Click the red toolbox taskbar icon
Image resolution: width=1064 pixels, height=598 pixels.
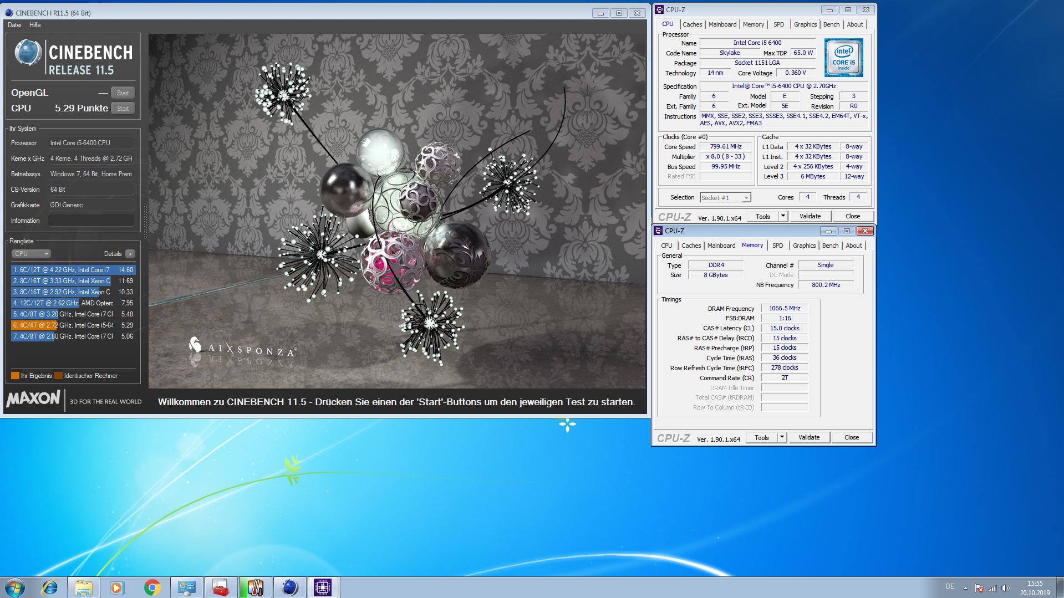coord(220,587)
